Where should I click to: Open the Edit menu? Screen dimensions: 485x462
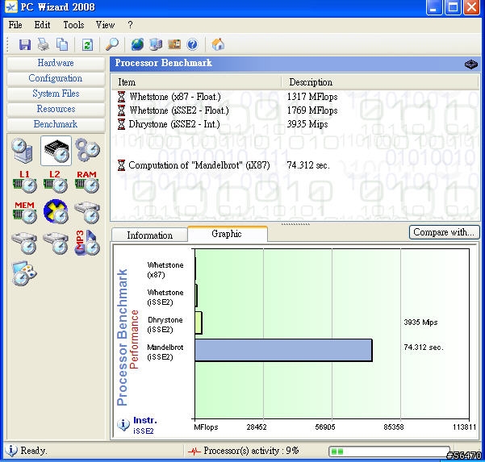[42, 25]
